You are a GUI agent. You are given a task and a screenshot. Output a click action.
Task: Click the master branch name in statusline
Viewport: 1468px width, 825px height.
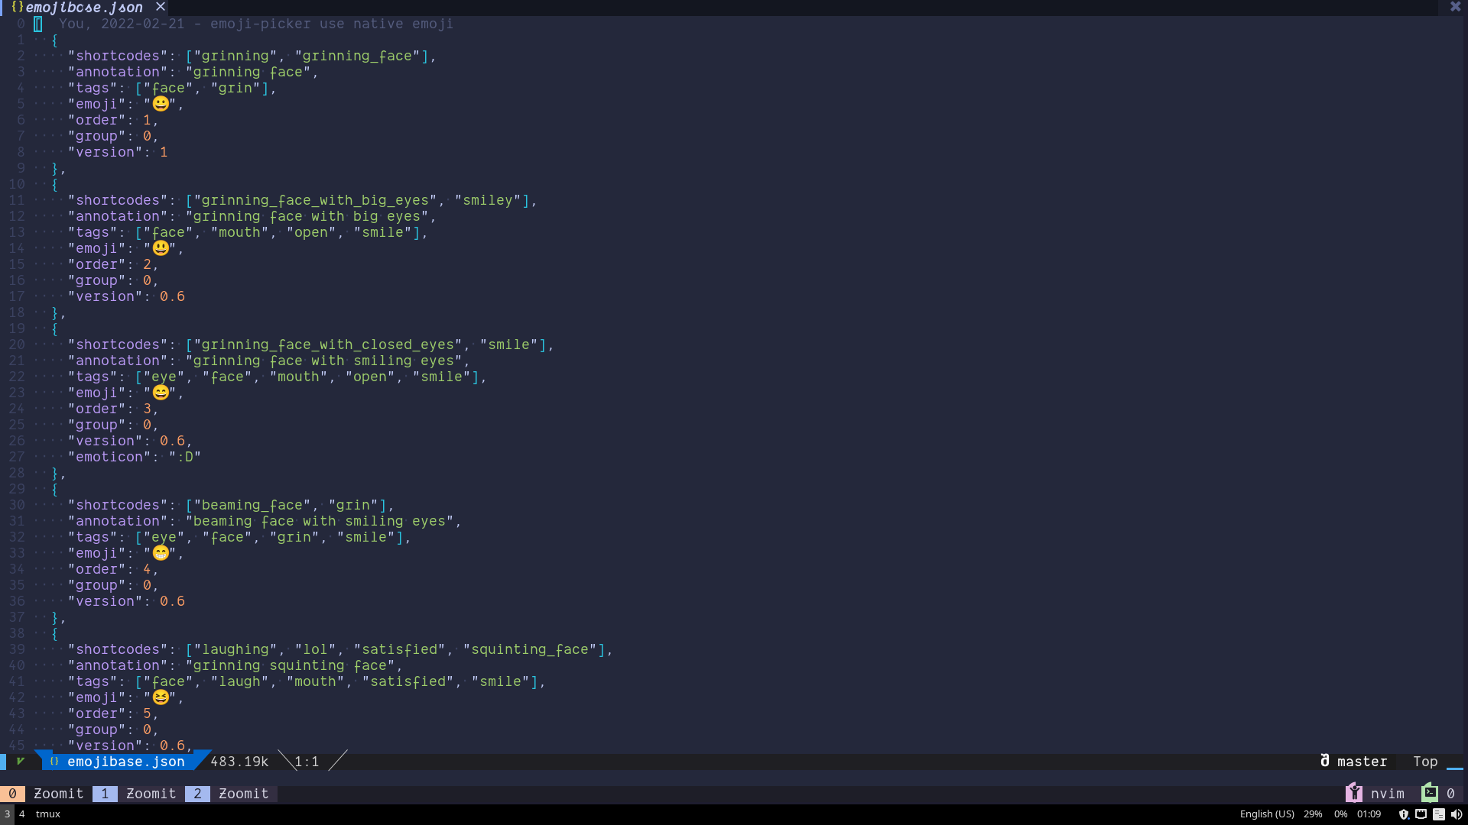coord(1362,762)
